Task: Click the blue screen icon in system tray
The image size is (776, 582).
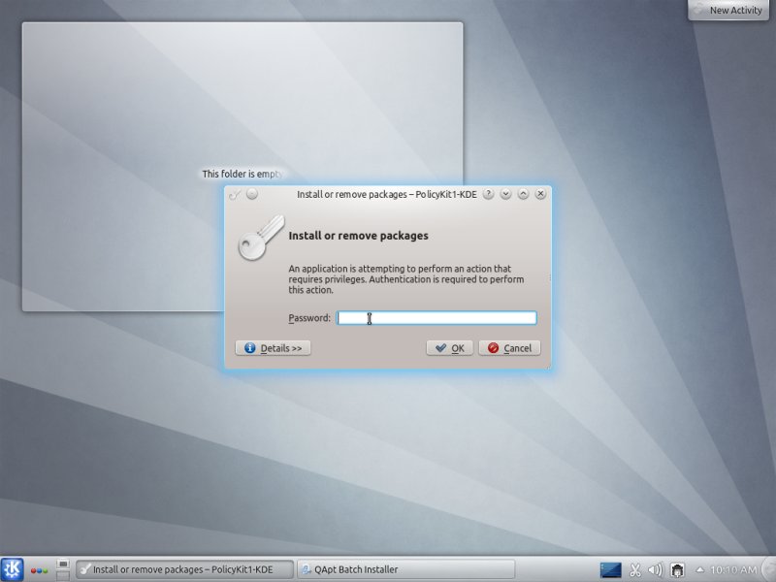Action: 611,570
